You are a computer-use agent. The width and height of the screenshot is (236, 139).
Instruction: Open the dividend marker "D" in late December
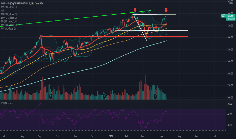pyautogui.click(x=104, y=96)
